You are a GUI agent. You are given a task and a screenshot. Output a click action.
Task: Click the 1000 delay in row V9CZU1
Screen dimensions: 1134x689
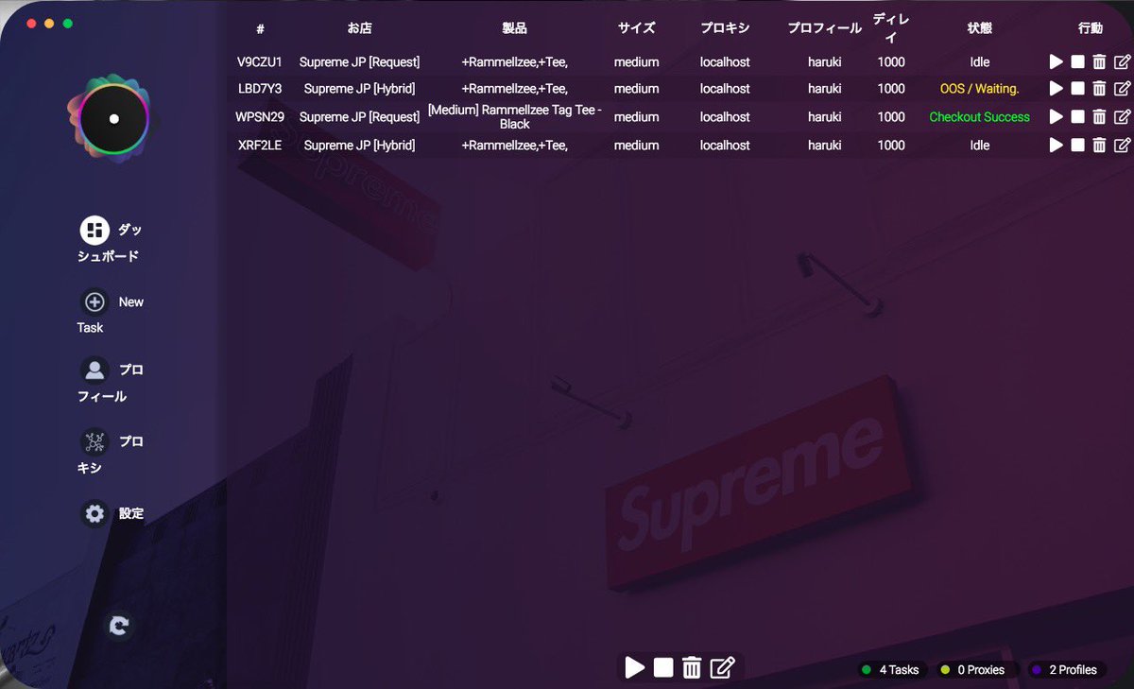(x=891, y=62)
